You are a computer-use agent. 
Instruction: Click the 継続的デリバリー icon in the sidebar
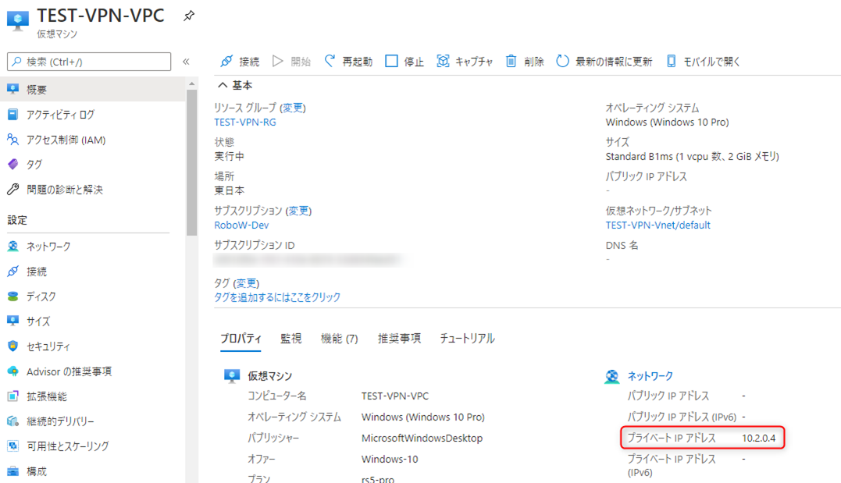pyautogui.click(x=12, y=421)
